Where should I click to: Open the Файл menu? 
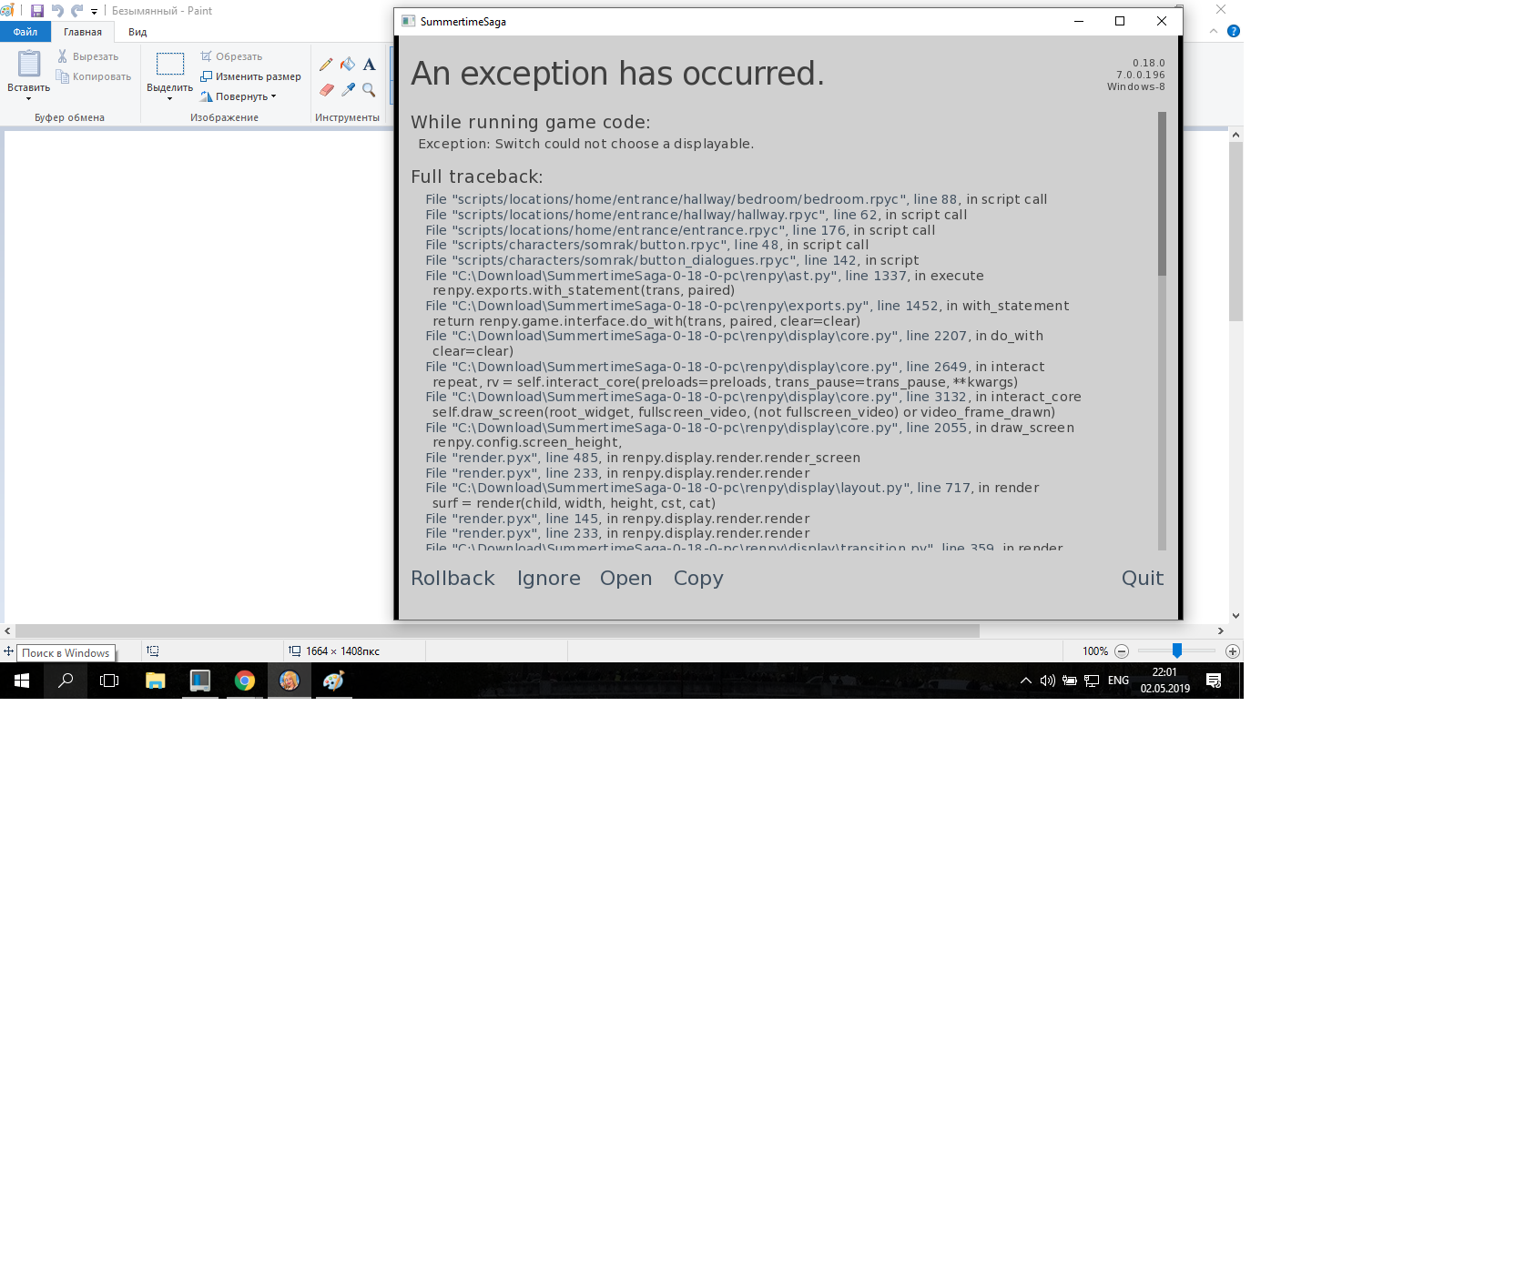click(x=25, y=32)
